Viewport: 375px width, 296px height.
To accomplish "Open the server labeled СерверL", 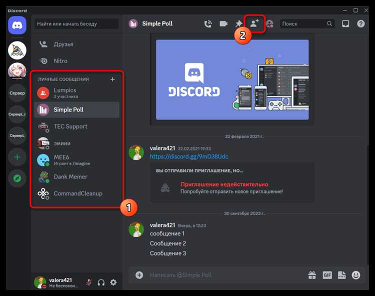I will (x=17, y=135).
